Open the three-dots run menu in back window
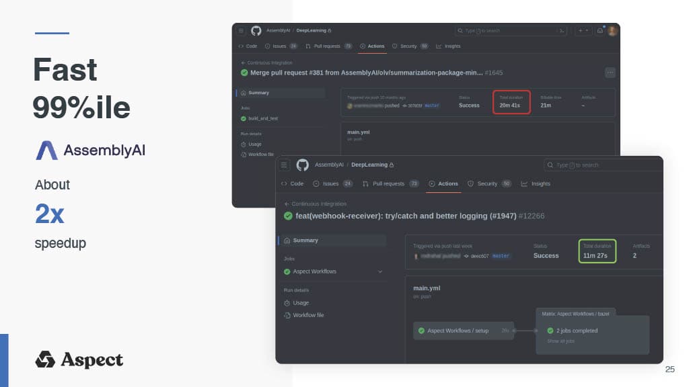Image resolution: width=689 pixels, height=387 pixels. 610,73
